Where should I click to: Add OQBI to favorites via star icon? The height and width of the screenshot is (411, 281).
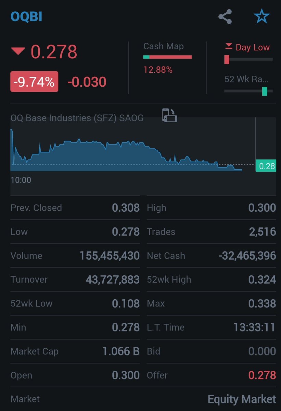tap(261, 17)
